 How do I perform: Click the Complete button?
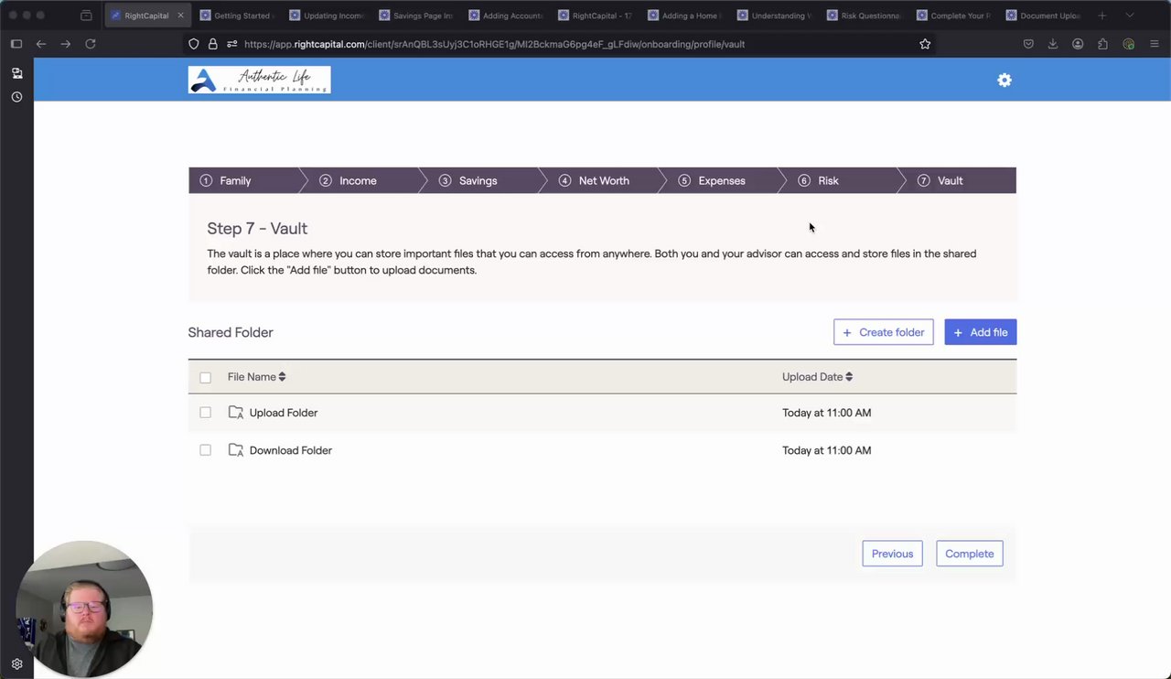pos(970,554)
